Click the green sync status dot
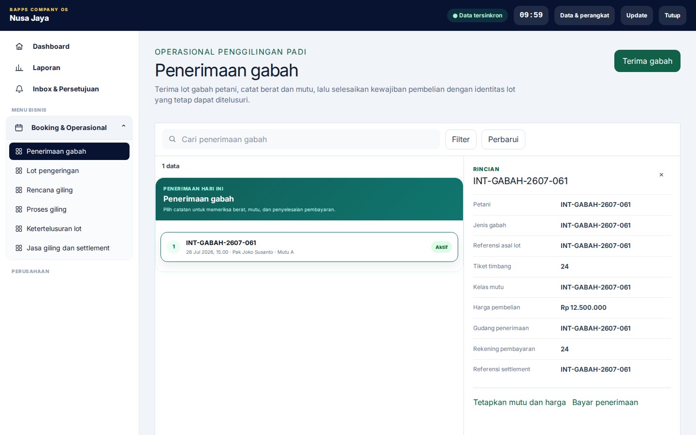Screen dimensions: 696x435 [455, 15]
